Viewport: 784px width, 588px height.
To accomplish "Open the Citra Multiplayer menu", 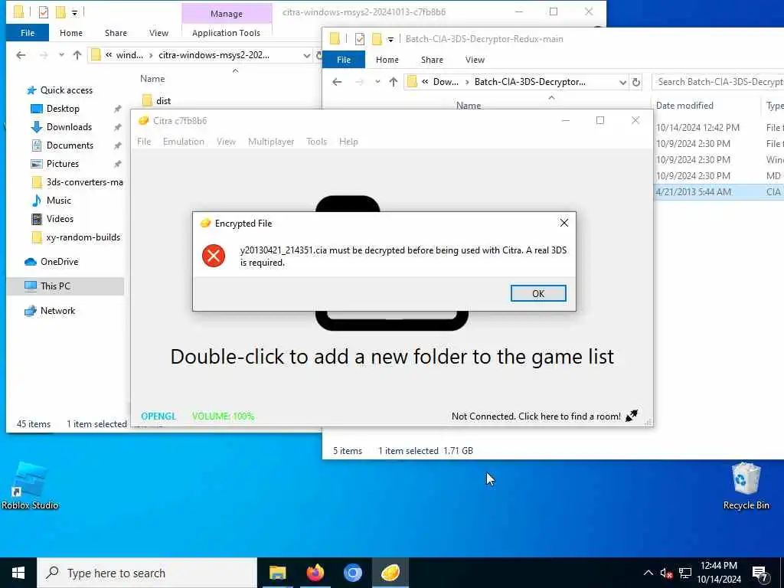I will pyautogui.click(x=271, y=142).
